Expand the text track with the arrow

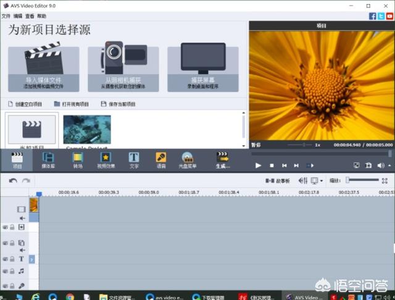coord(32,259)
